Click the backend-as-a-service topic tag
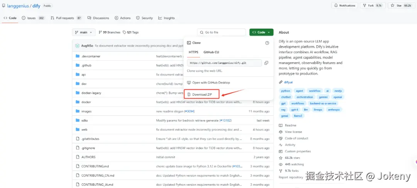 (x=323, y=103)
